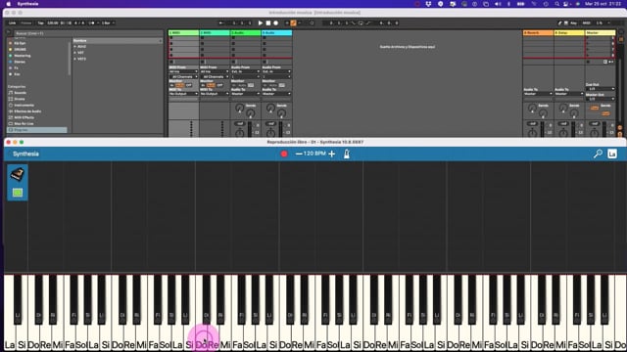Select the 2 MIDI track header
This screenshot has width=627, height=352.
[215, 32]
